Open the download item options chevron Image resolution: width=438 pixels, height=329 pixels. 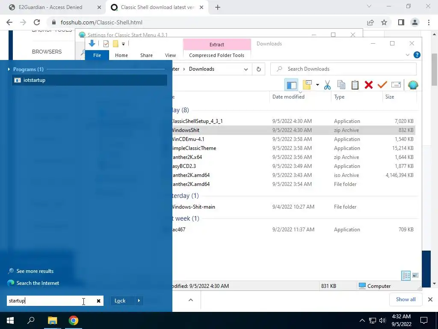click(x=190, y=300)
